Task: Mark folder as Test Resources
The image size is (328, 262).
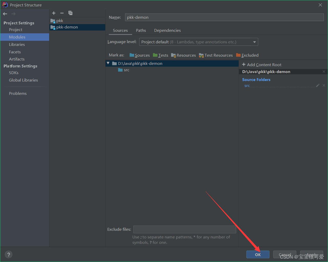Action: point(216,55)
